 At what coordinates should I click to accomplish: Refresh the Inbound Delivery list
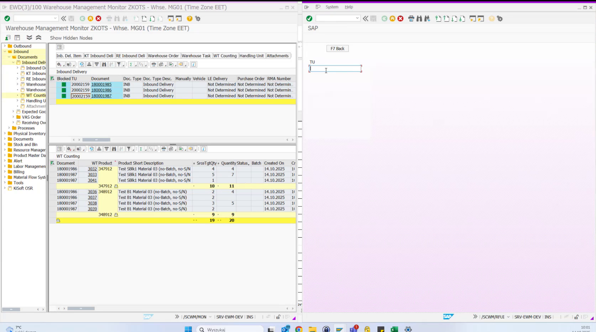[82, 64]
